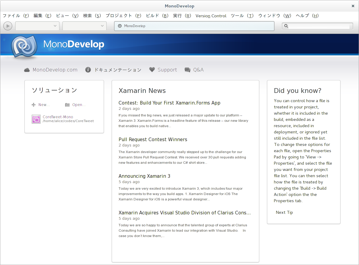The image size is (359, 265).
Task: Click the ソリューション heading
Action: (x=54, y=90)
